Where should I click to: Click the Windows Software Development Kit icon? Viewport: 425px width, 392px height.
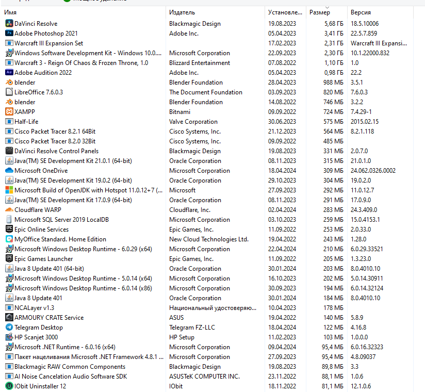coord(9,53)
